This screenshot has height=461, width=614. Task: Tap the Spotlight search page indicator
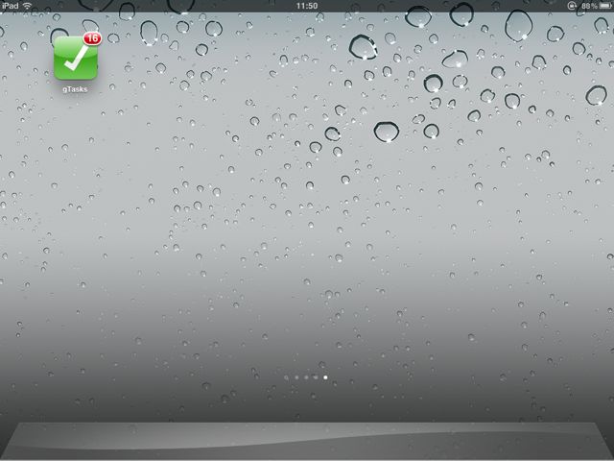(287, 377)
